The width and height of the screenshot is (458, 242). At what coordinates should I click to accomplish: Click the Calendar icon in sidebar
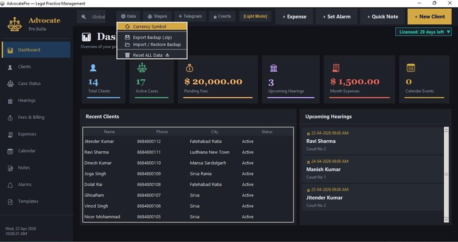(x=10, y=151)
